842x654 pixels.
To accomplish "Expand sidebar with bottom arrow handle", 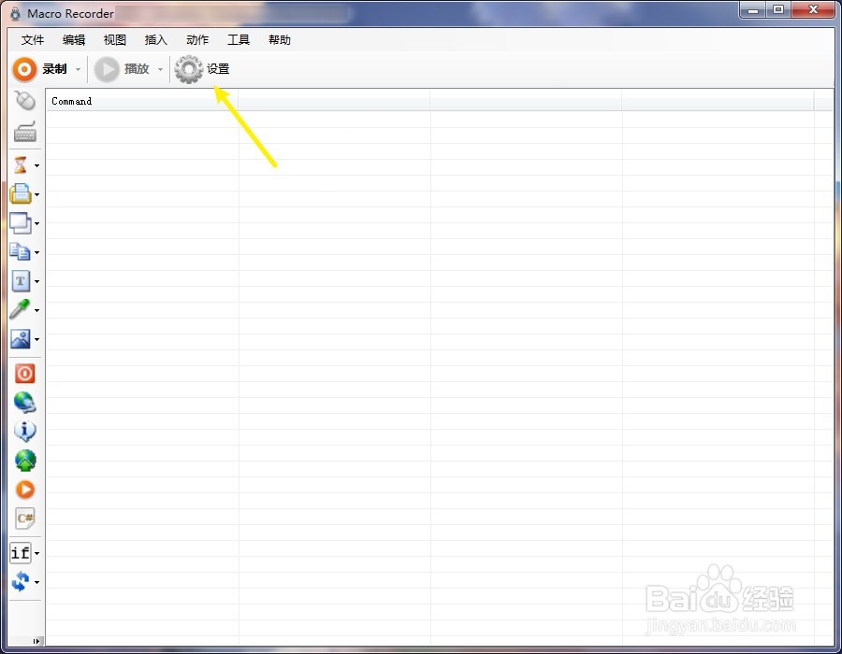I will (36, 641).
